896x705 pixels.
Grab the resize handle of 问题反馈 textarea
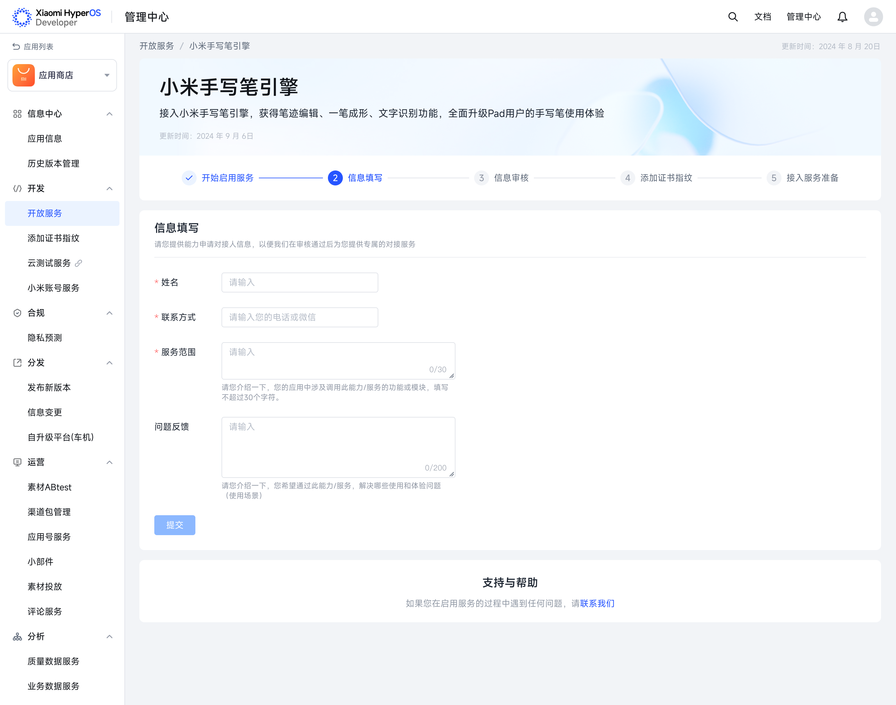click(452, 474)
